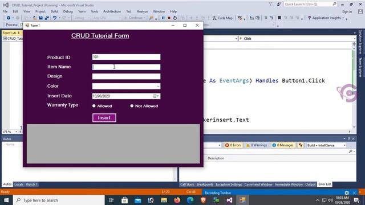Click the volume speaker tray icon
The height and width of the screenshot is (205, 365).
tap(330, 200)
